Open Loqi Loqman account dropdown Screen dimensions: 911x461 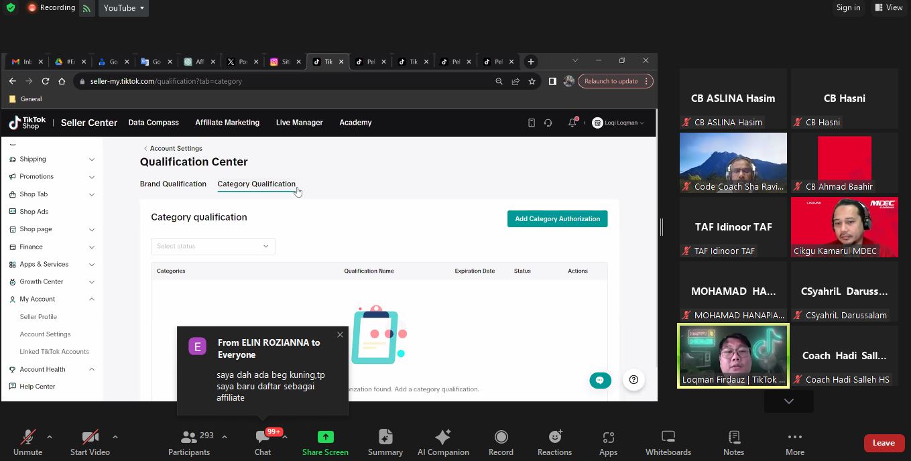(618, 123)
